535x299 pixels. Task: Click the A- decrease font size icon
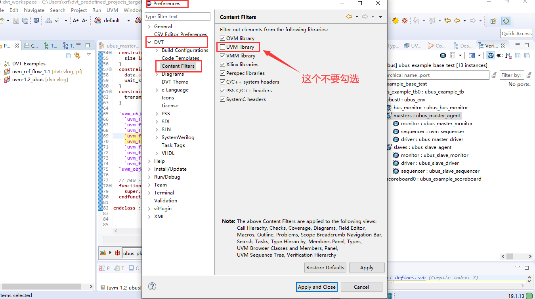pyautogui.click(x=84, y=21)
